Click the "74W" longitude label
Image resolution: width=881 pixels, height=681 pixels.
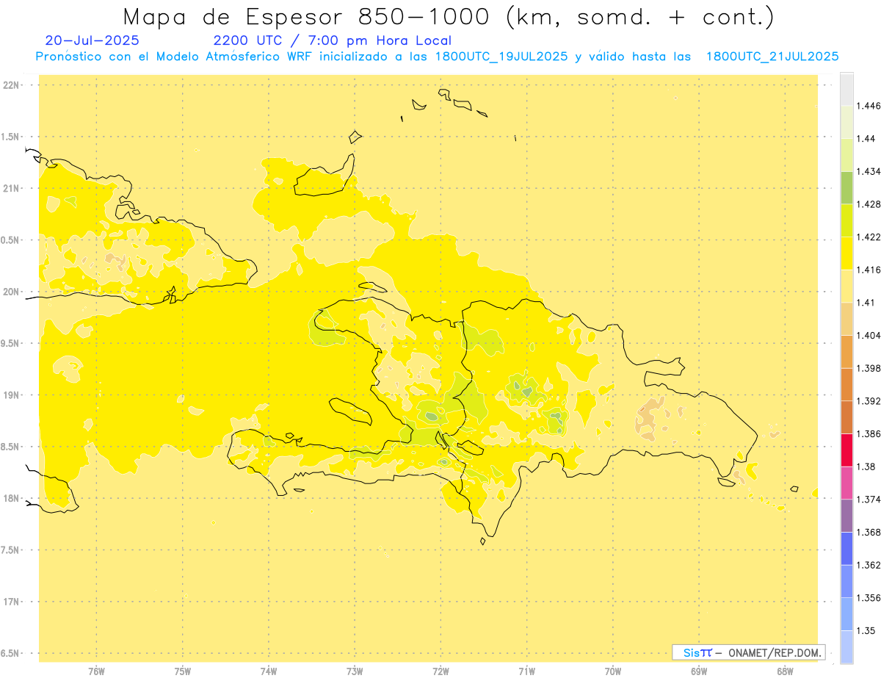point(269,671)
